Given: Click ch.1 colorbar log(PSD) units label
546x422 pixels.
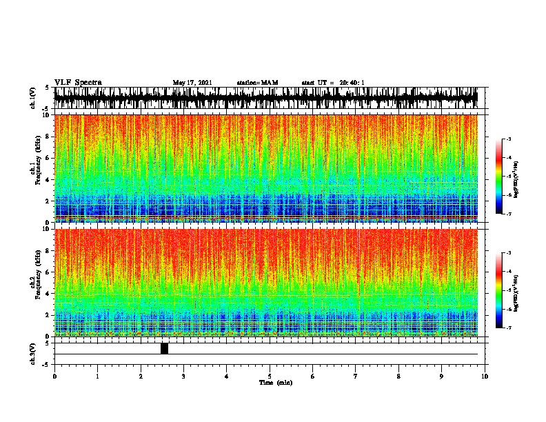Looking at the screenshot, I should pos(516,179).
